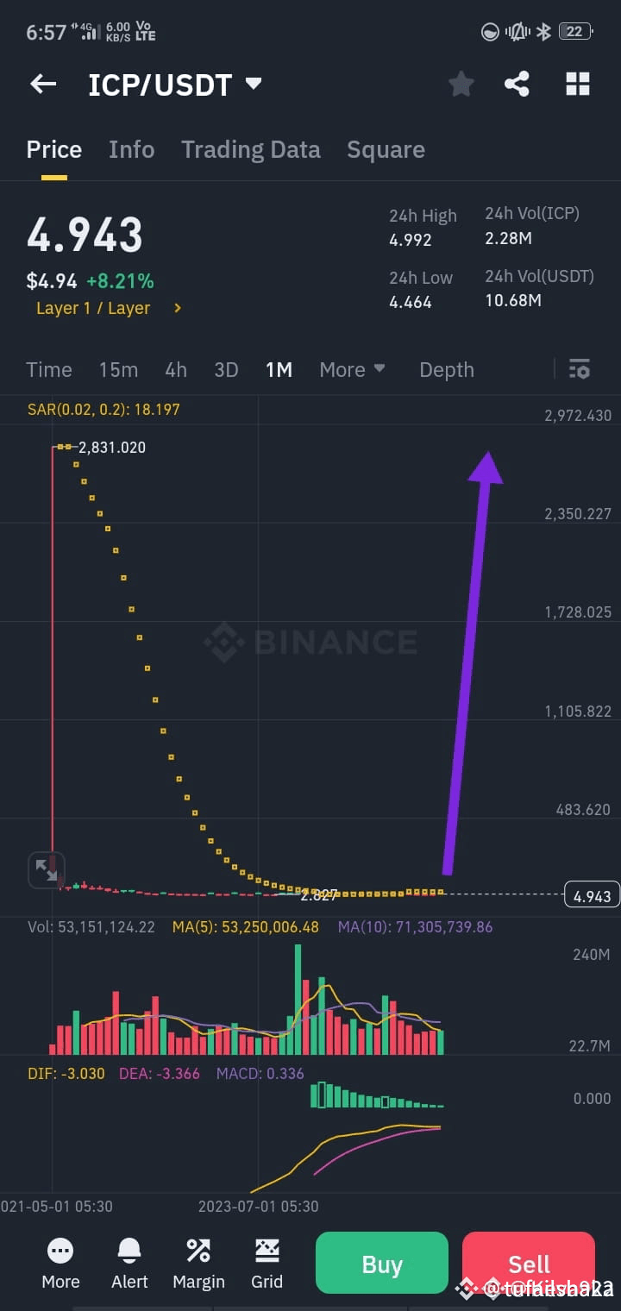
Task: Open the share icon
Action: tap(517, 84)
